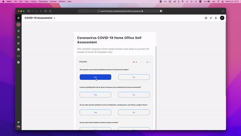Open the options dots next to COVID-19 Assessment

[55, 18]
